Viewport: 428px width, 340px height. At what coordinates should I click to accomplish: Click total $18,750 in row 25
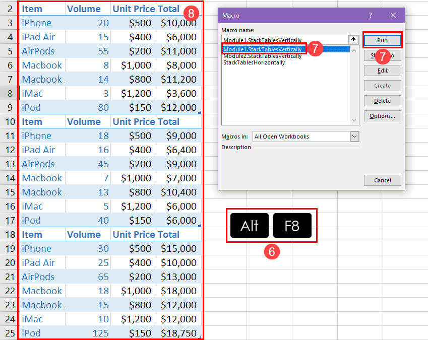click(x=179, y=333)
